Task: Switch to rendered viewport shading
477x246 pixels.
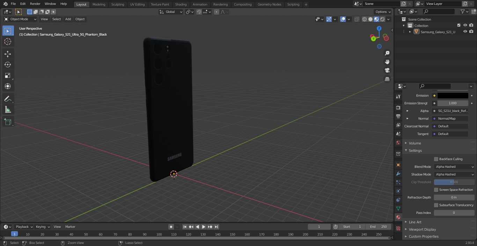Action: 382,19
